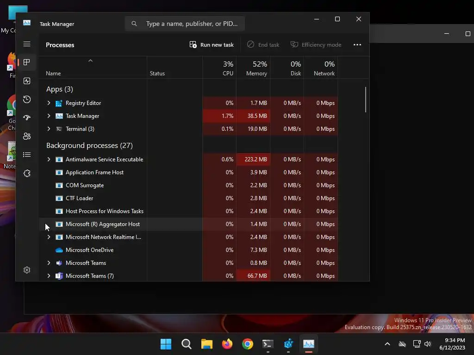This screenshot has height=355, width=474.
Task: Click the search field in Task Manager
Action: [x=185, y=24]
